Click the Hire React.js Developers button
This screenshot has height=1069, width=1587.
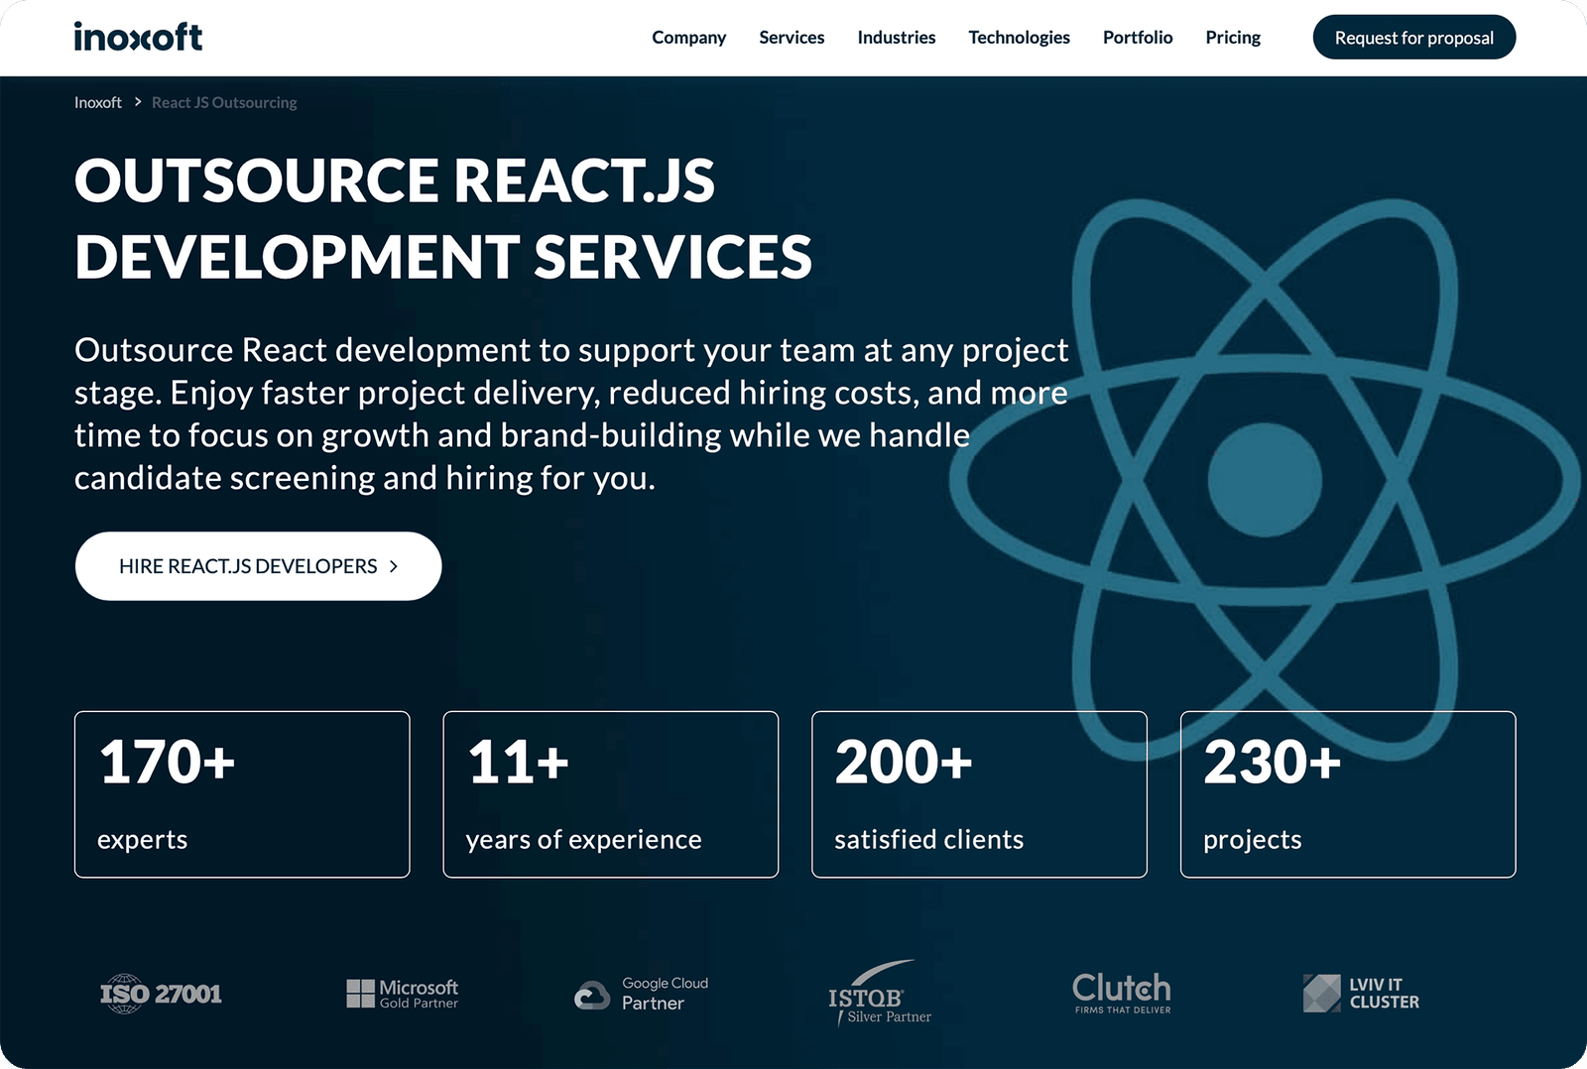[x=258, y=565]
